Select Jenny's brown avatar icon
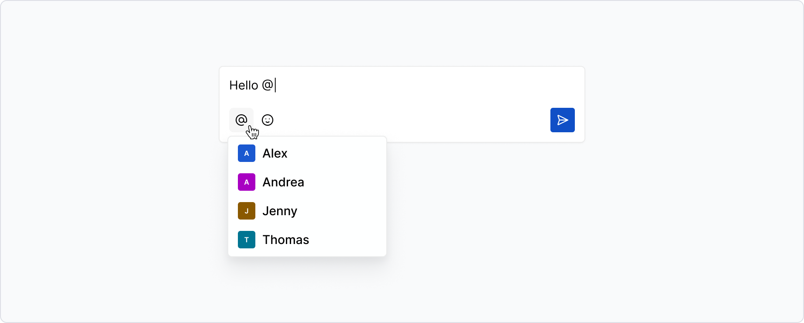The image size is (804, 323). coord(247,211)
